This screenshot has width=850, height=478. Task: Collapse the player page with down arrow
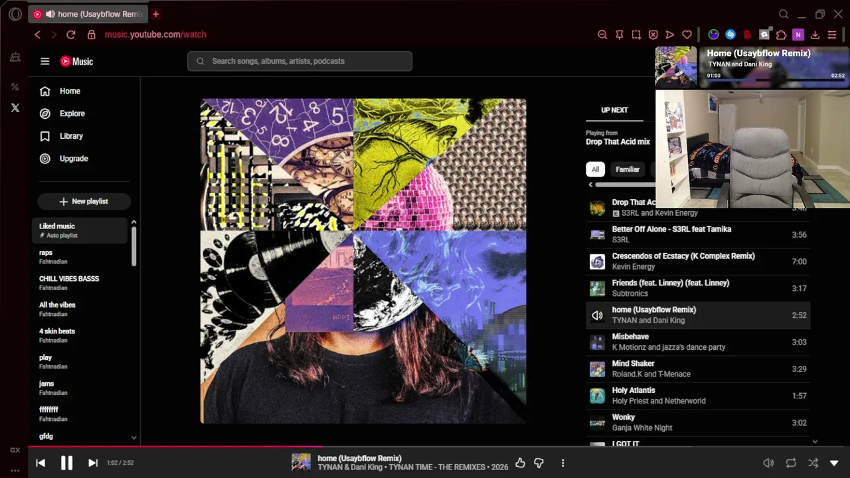[834, 463]
